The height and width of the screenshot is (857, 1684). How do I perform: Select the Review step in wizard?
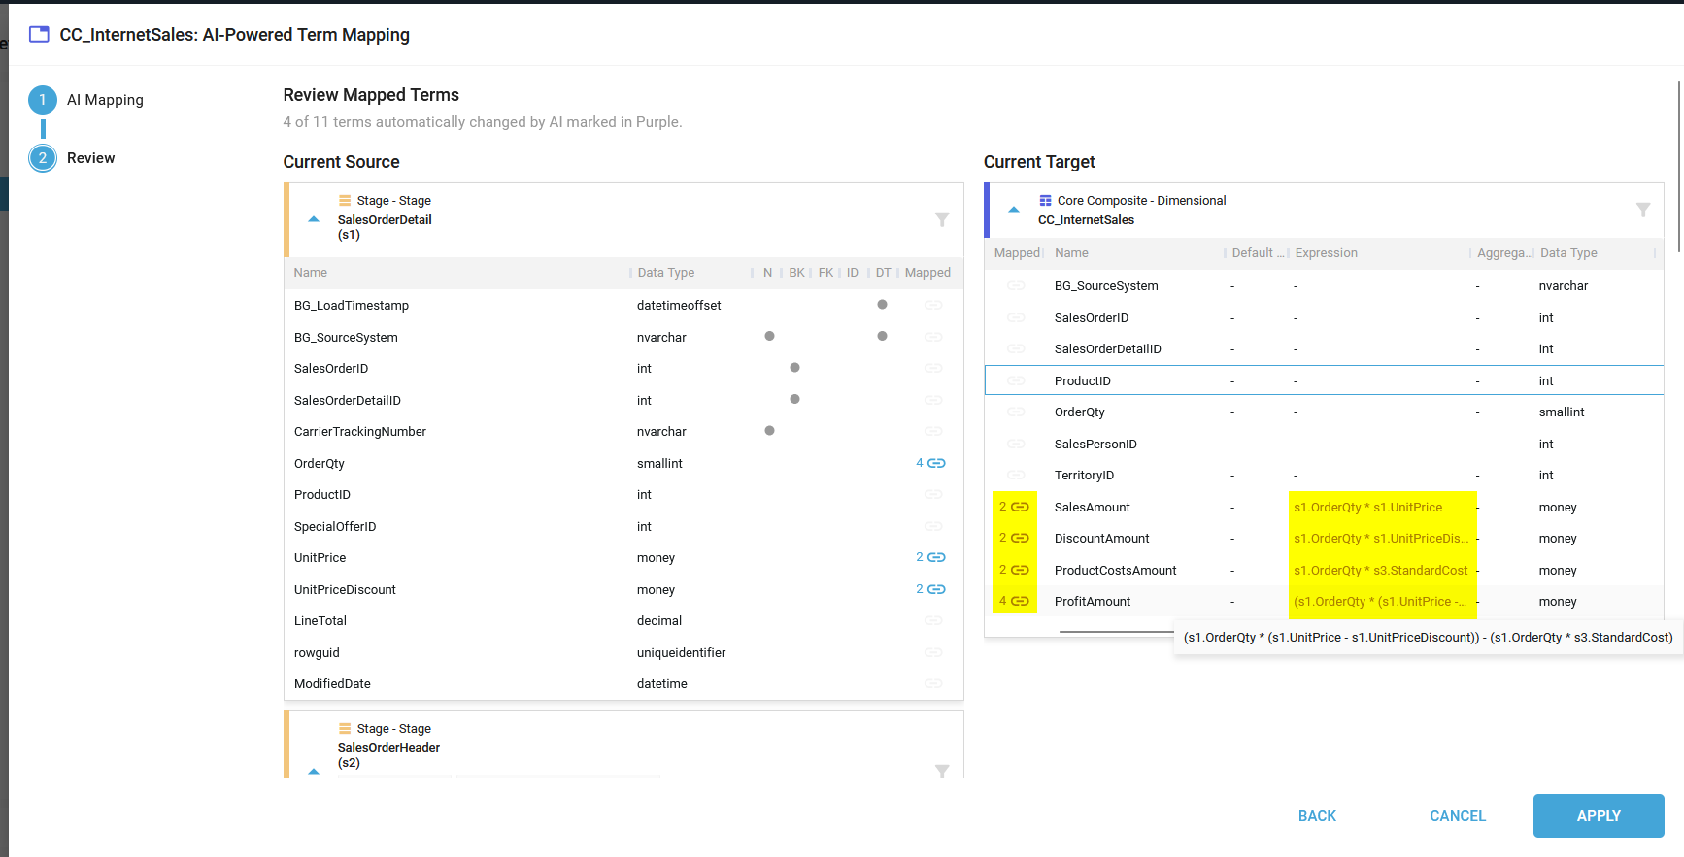click(43, 158)
